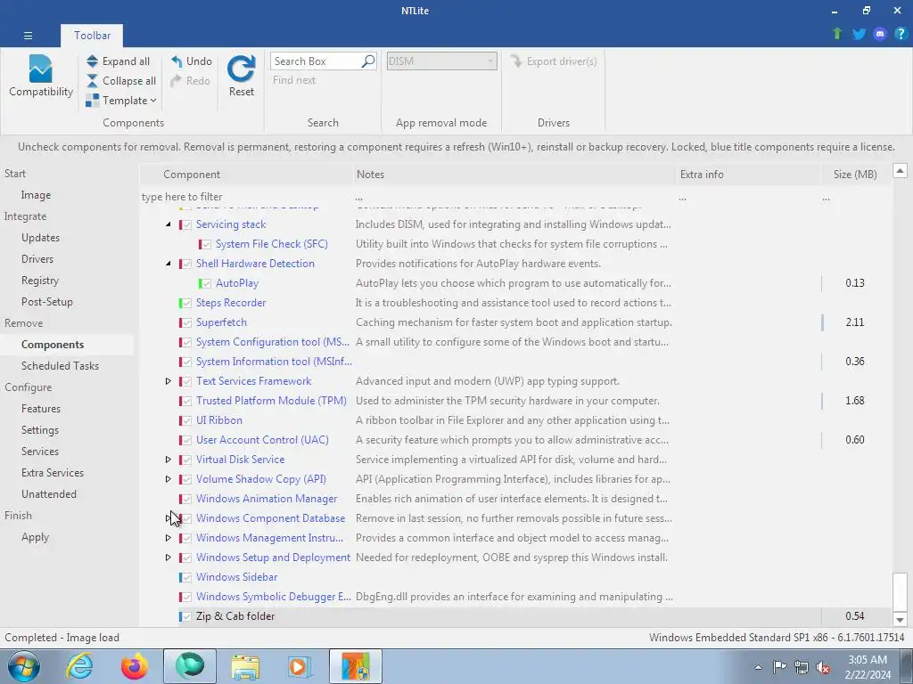Expand the Volume Shadow Copy (API) node
Screen dimensions: 913x684
point(169,479)
